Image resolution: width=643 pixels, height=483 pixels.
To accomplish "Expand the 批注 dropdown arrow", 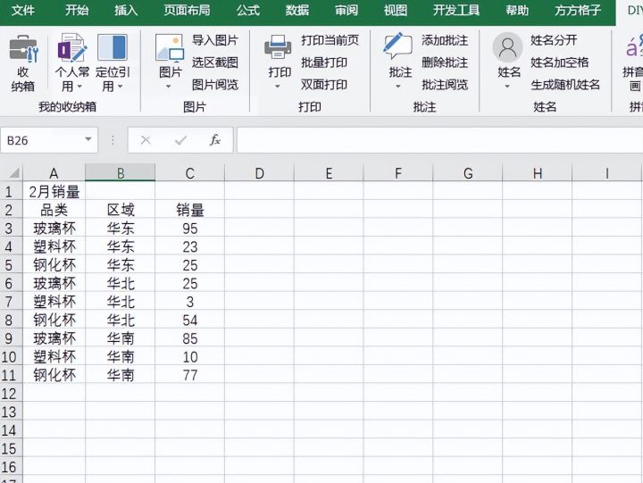I will tap(397, 87).
